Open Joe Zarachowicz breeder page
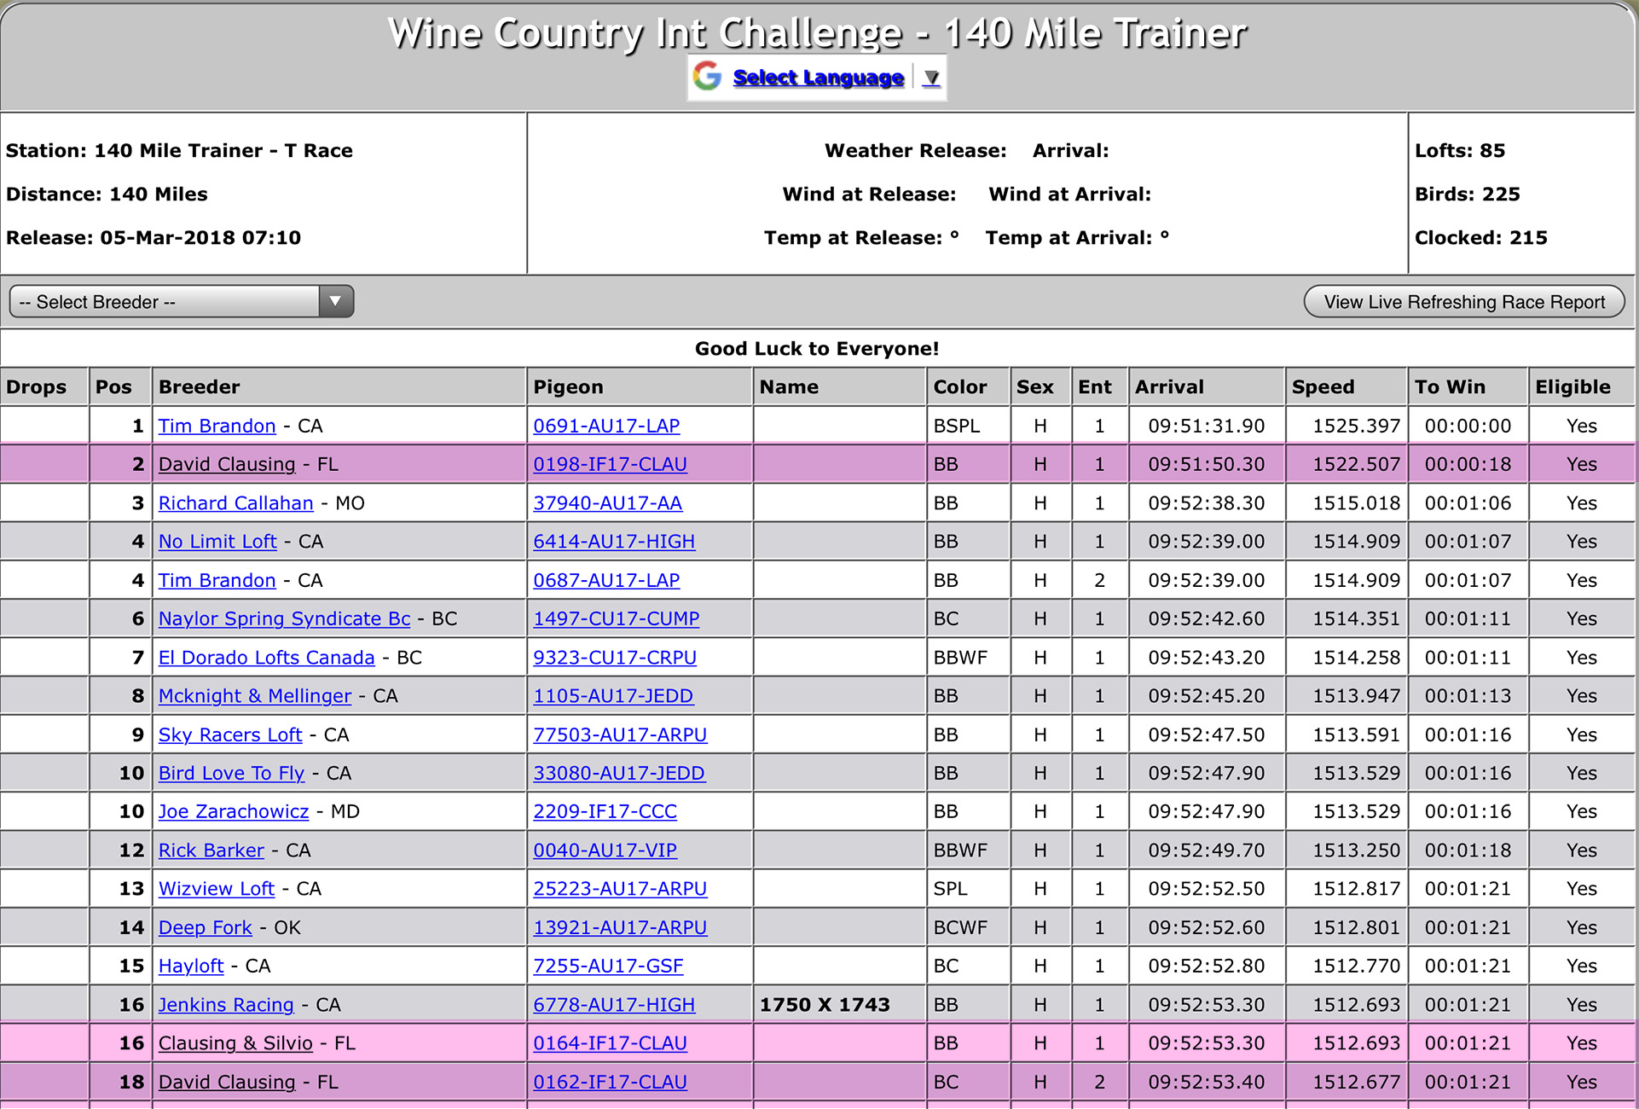Screen dimensions: 1639x1109 (x=233, y=811)
